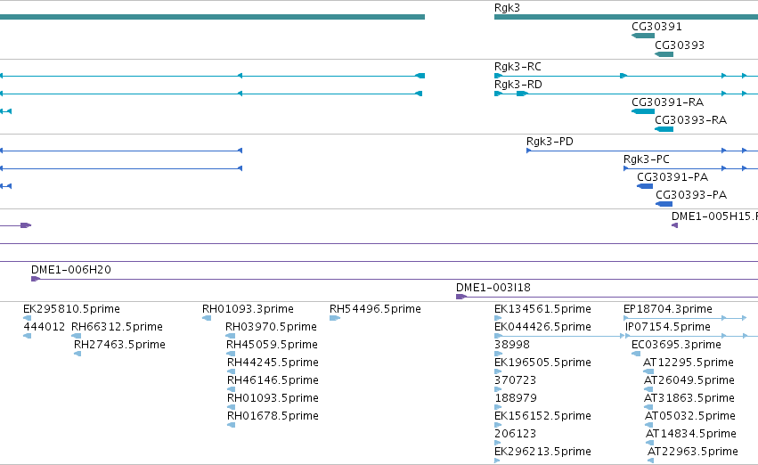
Task: Select the Rgk3 gene bar
Action: tap(626, 17)
